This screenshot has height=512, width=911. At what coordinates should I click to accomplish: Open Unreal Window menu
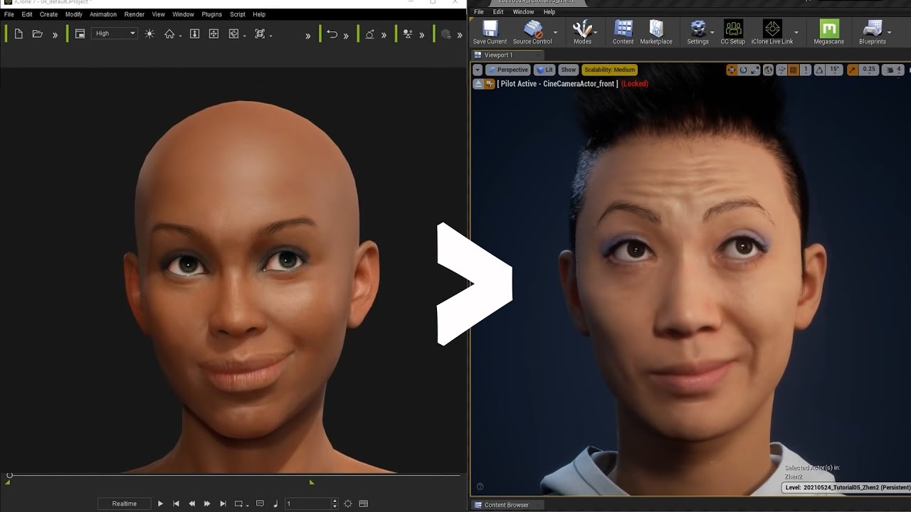[523, 12]
